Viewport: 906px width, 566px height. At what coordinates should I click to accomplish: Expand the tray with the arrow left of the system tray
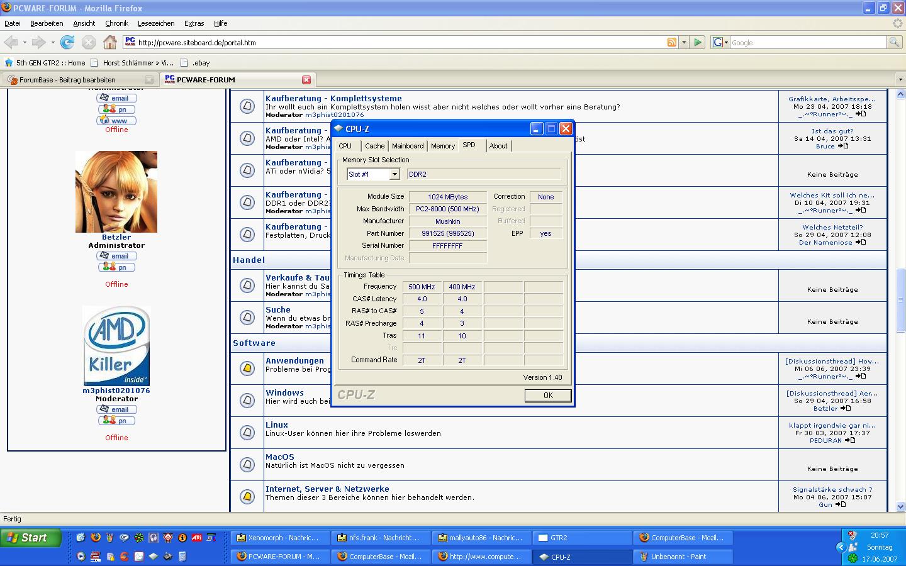pyautogui.click(x=841, y=547)
